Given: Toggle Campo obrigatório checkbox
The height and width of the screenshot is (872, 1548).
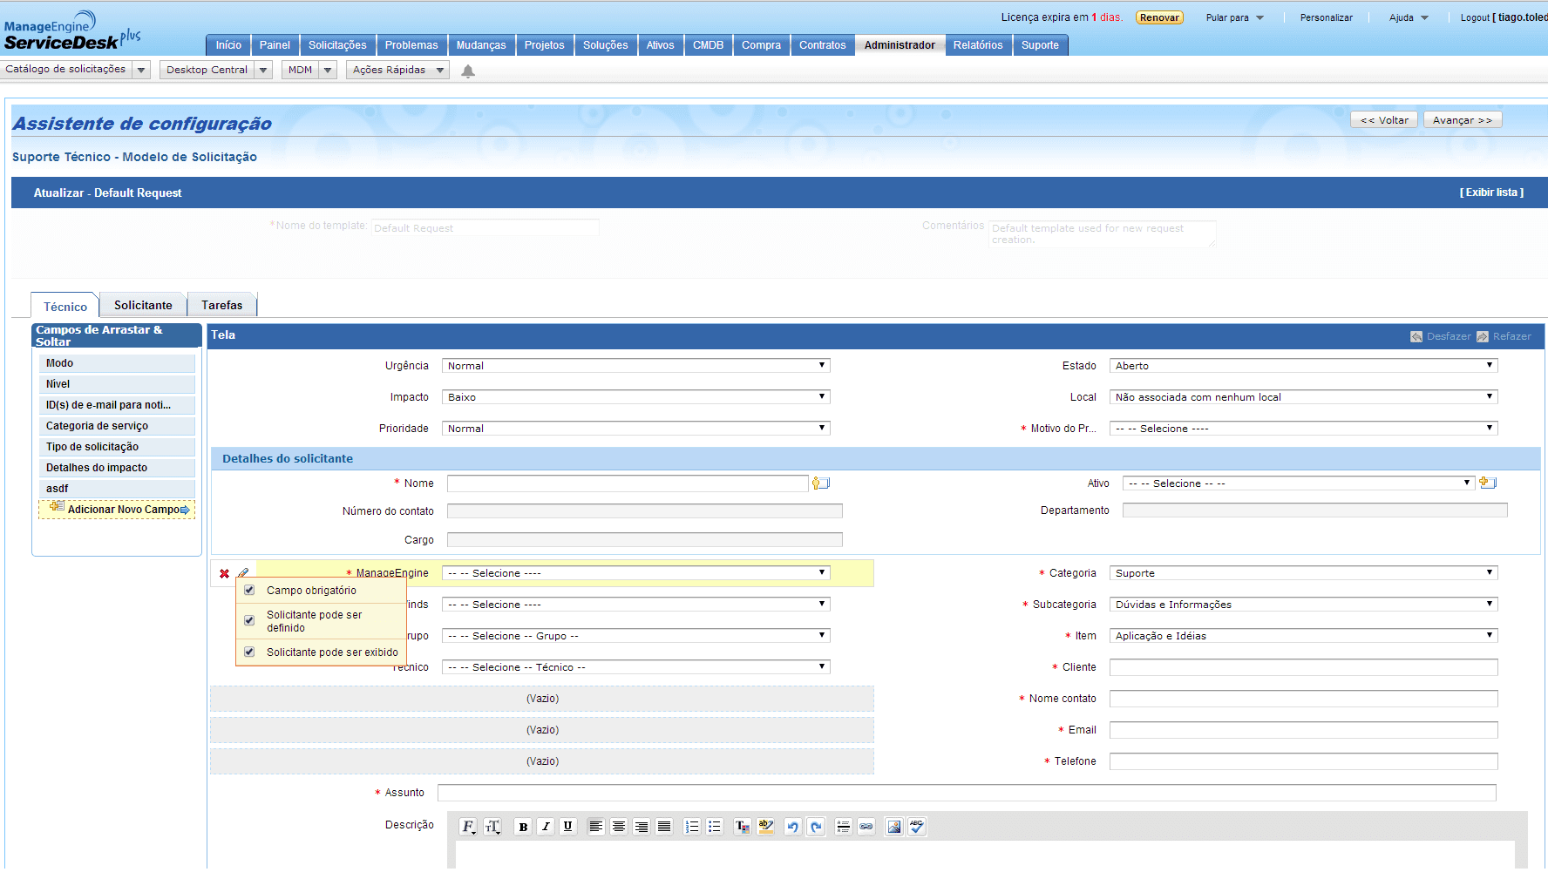Looking at the screenshot, I should [x=249, y=591].
